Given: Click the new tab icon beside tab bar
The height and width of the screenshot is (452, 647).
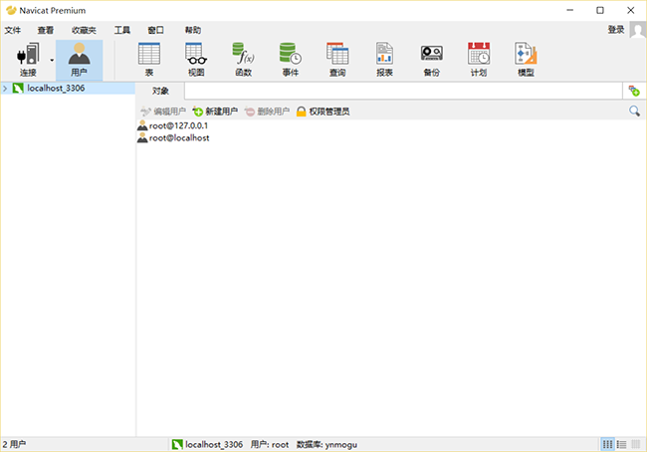Looking at the screenshot, I should [x=634, y=91].
